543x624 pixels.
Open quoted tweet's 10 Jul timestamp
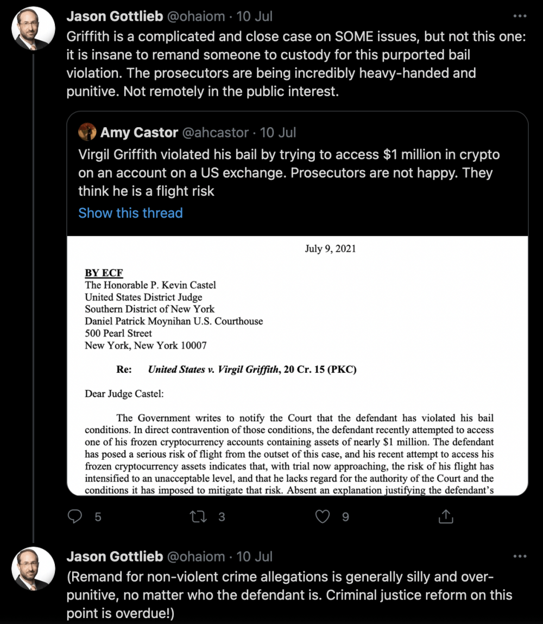click(278, 132)
